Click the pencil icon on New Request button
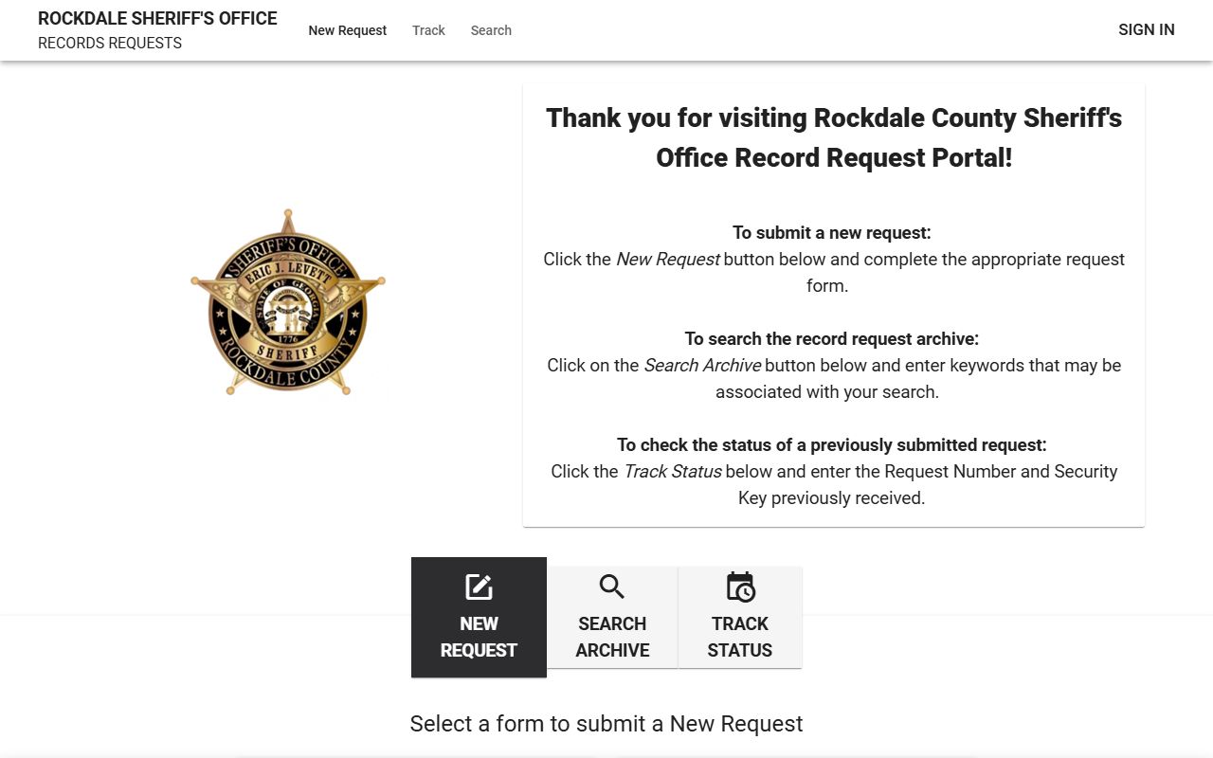This screenshot has height=758, width=1213. (x=479, y=587)
